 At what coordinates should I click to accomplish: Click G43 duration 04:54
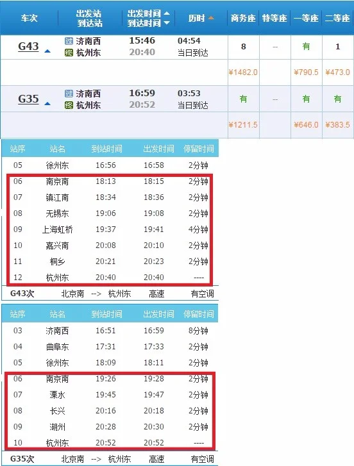point(189,41)
